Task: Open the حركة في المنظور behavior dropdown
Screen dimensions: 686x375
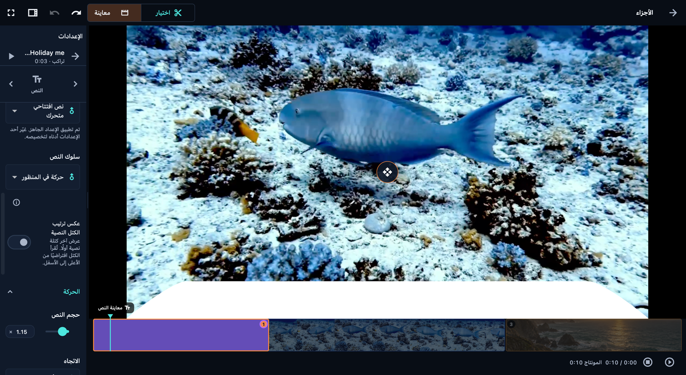Action: pyautogui.click(x=43, y=177)
